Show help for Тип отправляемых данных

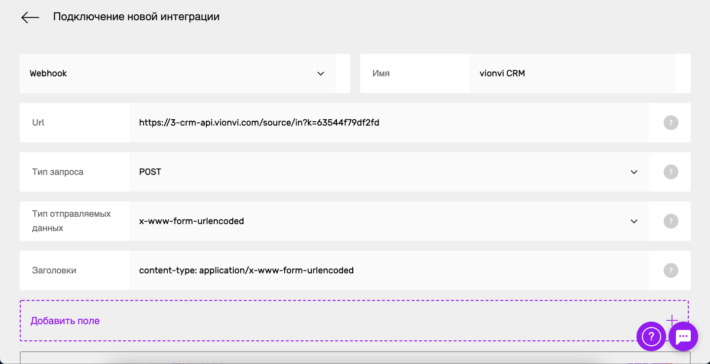(x=671, y=221)
